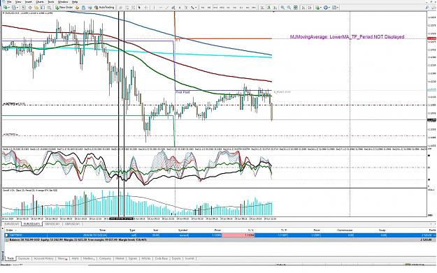Draw a vertical line tool
Screen dimensions: 437x273
click(x=154, y=8)
